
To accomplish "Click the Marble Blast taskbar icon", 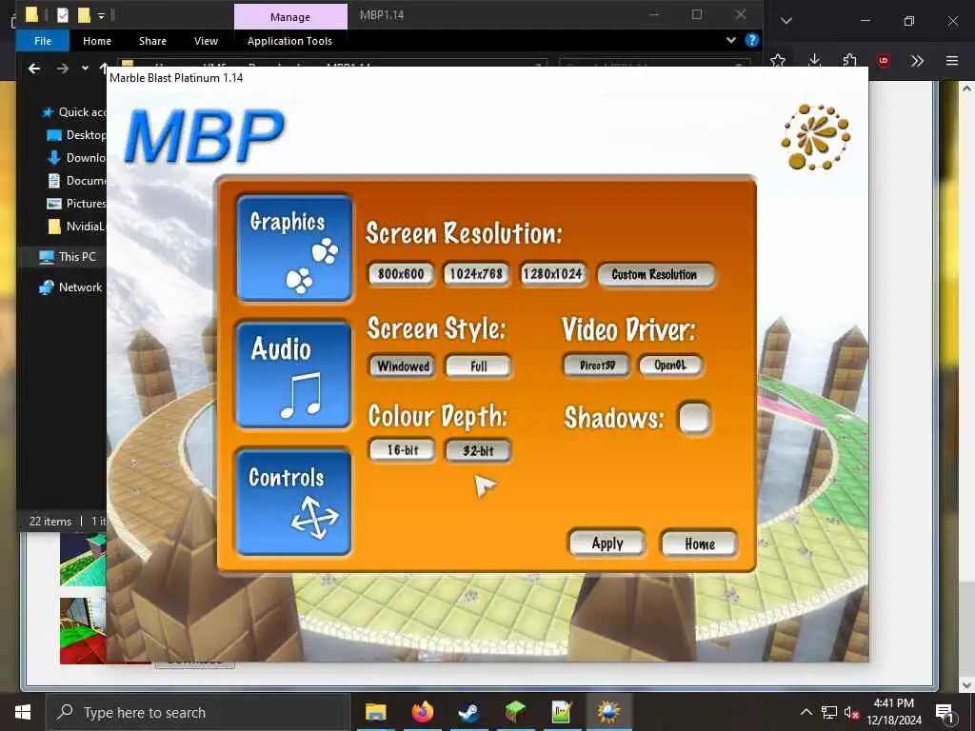I will point(608,712).
